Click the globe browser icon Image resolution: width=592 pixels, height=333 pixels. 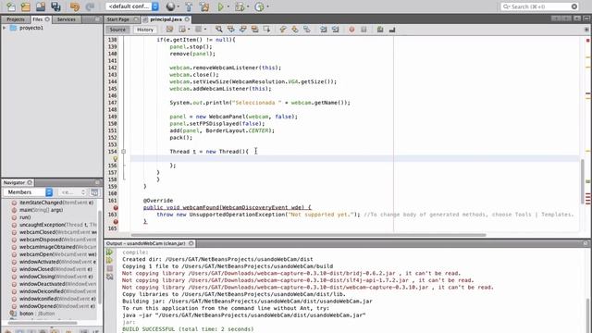(x=170, y=6)
